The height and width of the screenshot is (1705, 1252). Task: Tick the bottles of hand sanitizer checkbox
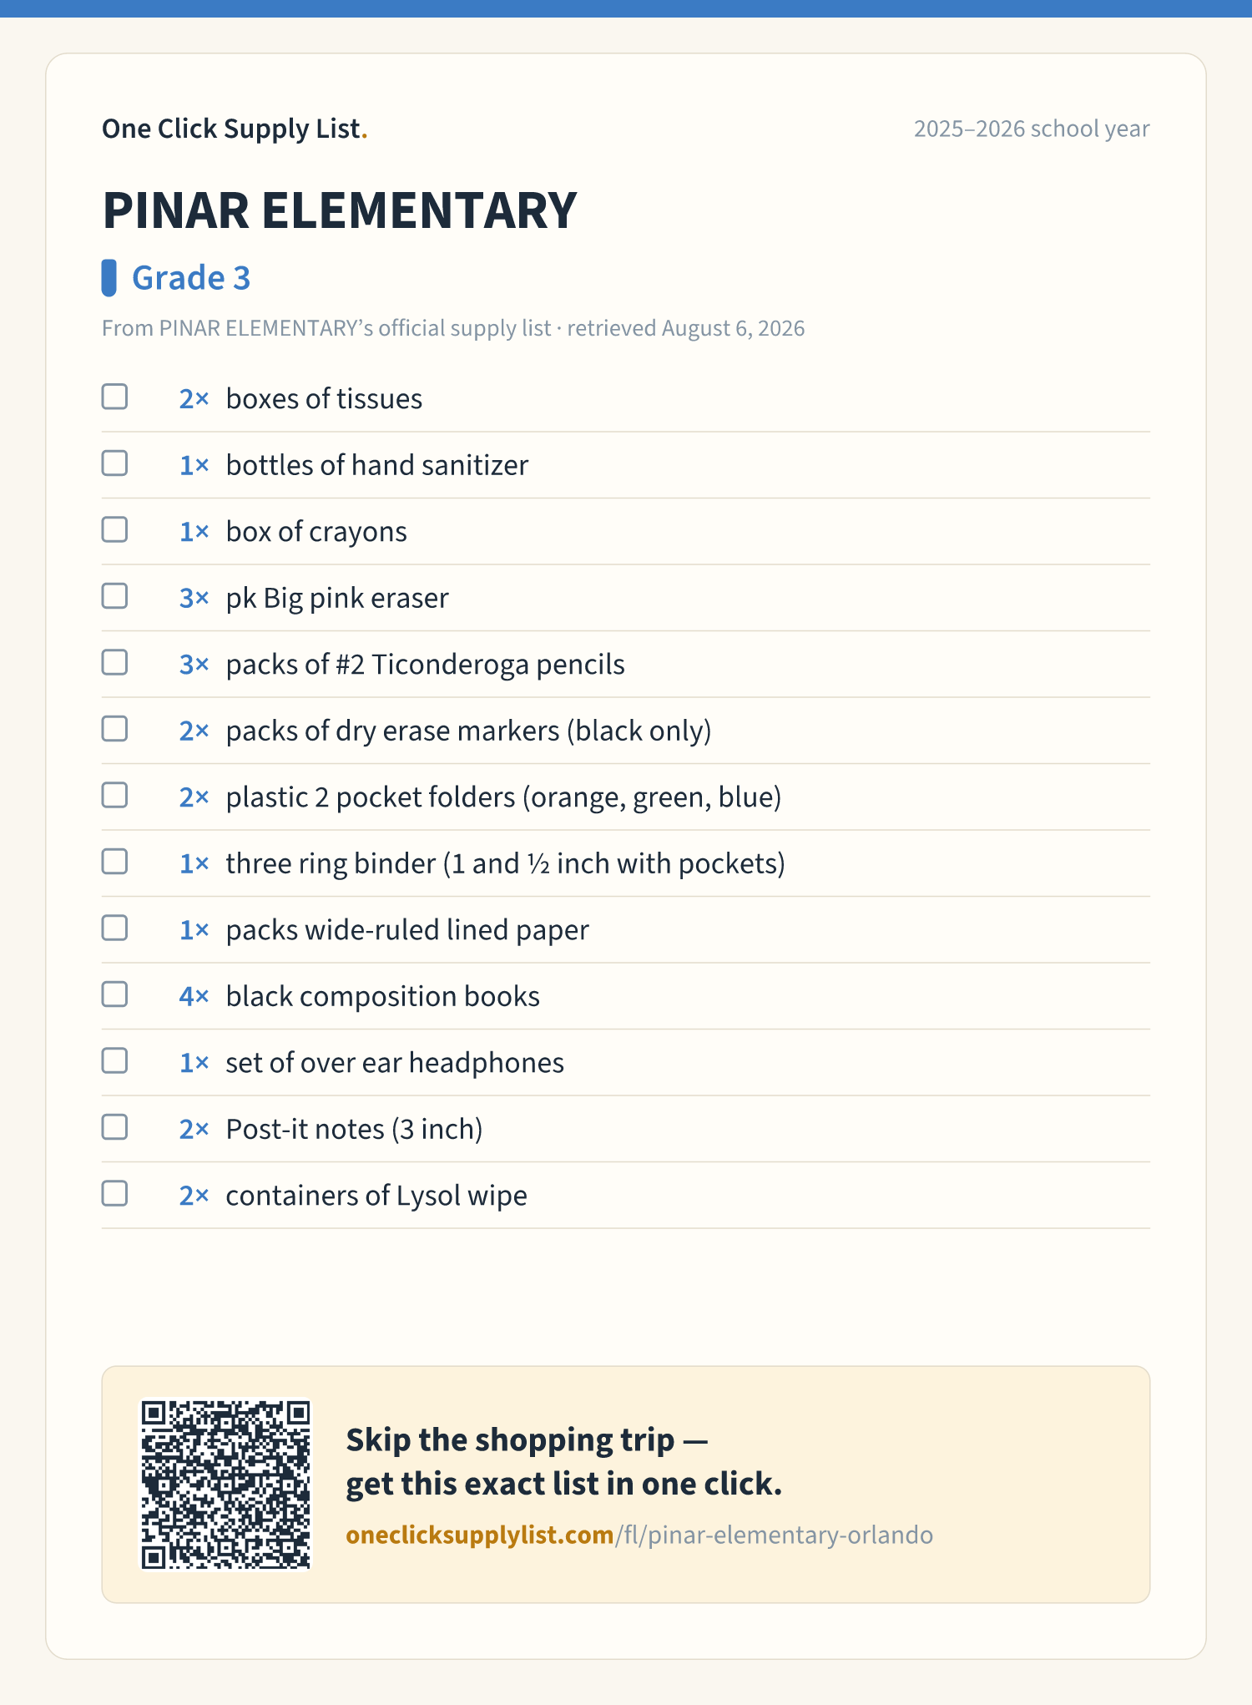click(x=114, y=463)
